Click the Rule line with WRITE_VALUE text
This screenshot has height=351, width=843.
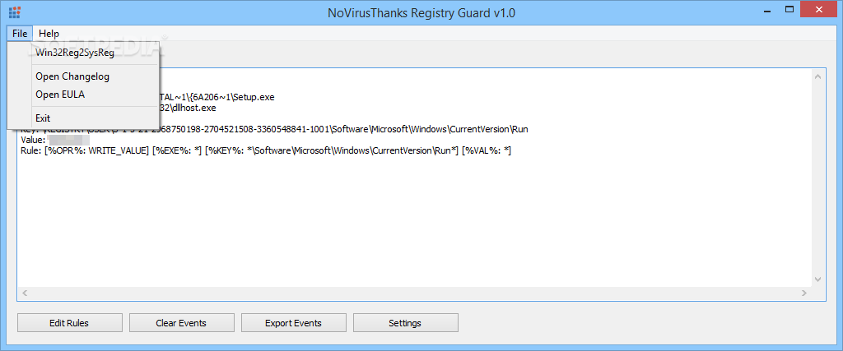click(x=266, y=151)
